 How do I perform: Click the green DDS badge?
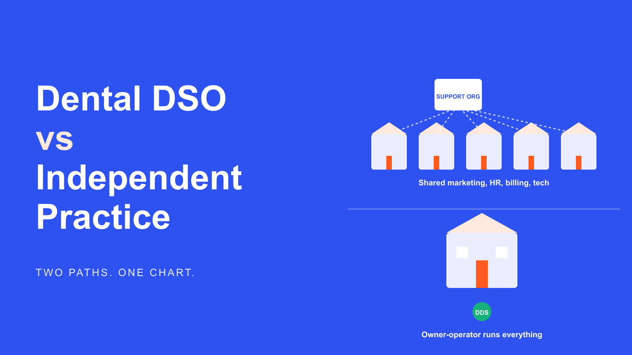pyautogui.click(x=482, y=312)
